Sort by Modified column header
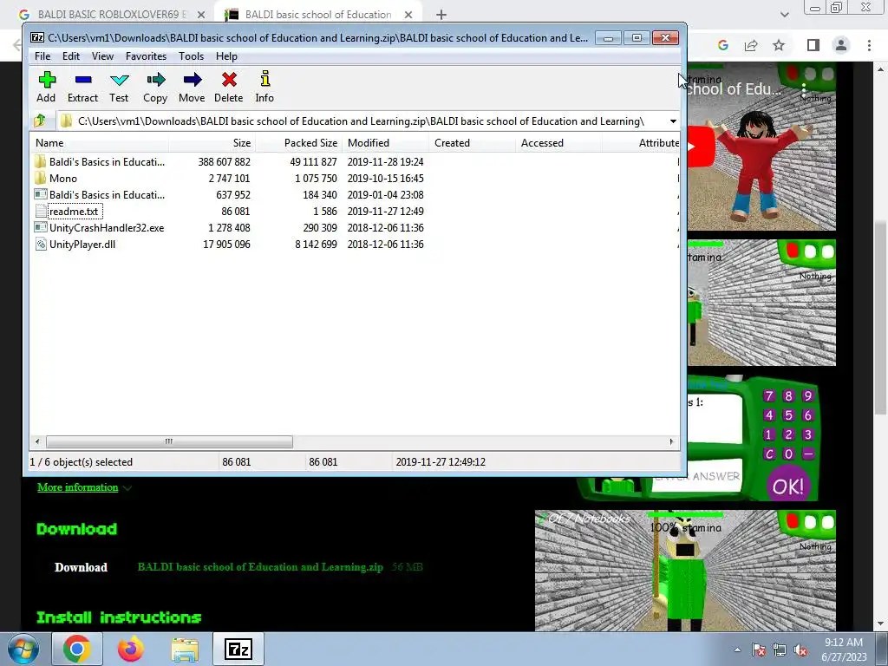888x666 pixels. [386, 143]
